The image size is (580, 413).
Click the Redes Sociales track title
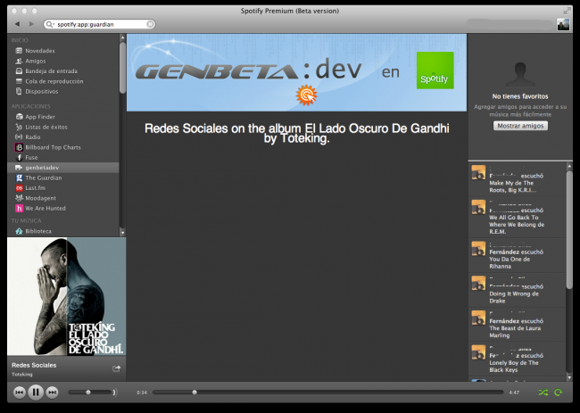tap(34, 365)
